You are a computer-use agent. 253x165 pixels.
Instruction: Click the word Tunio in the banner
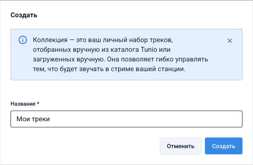149,50
